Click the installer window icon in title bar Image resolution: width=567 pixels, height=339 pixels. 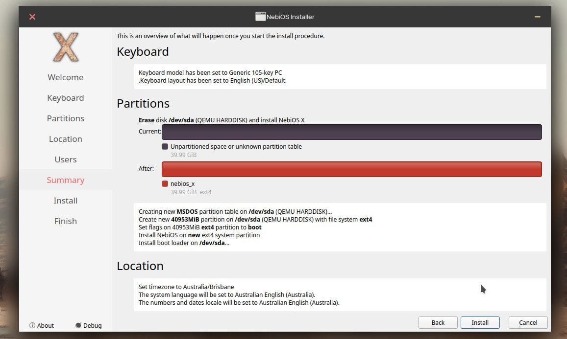click(260, 17)
